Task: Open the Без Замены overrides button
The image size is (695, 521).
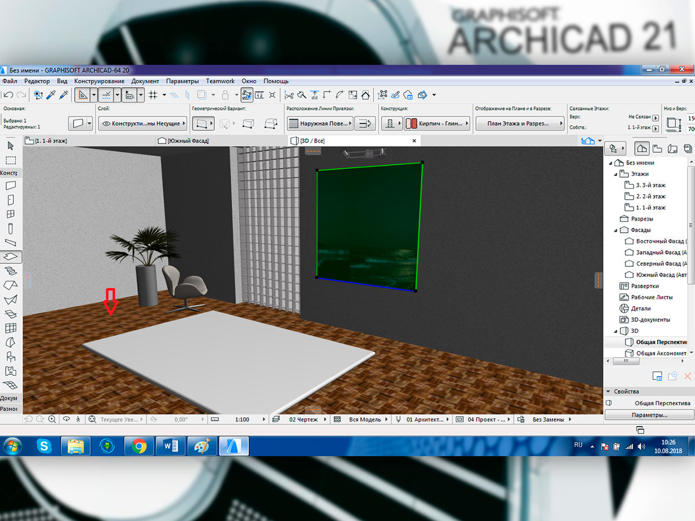Action: pyautogui.click(x=544, y=419)
